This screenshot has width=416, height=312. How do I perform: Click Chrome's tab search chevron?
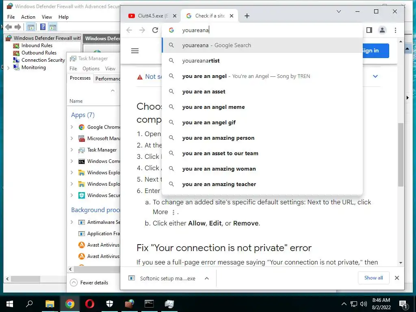[339, 11]
